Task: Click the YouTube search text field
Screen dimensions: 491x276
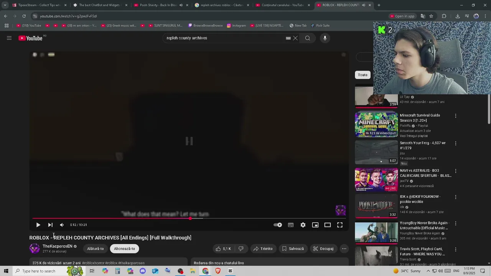Action: pyautogui.click(x=224, y=38)
